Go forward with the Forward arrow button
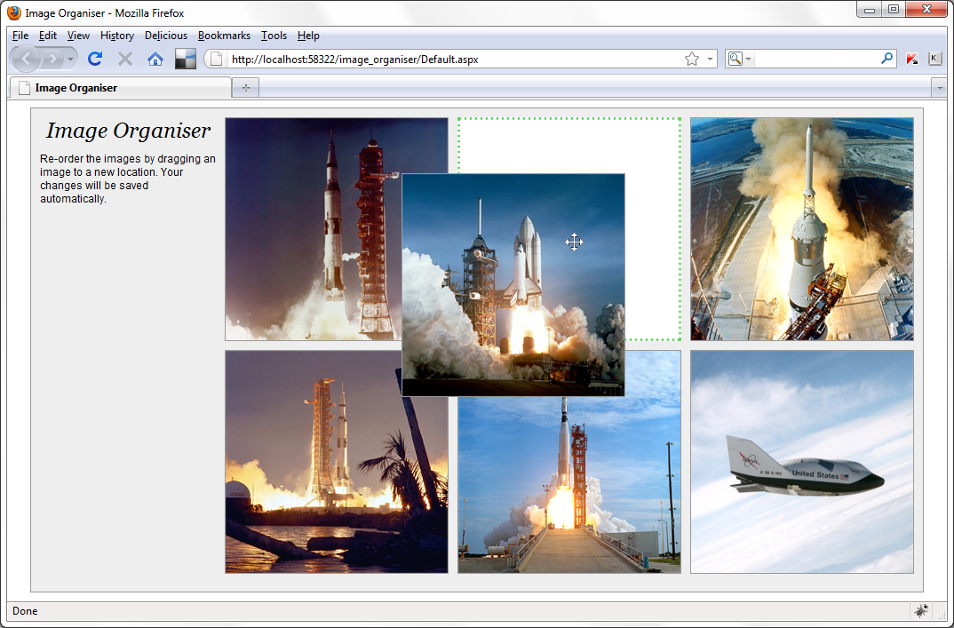Viewport: 954px width, 628px height. click(x=53, y=59)
